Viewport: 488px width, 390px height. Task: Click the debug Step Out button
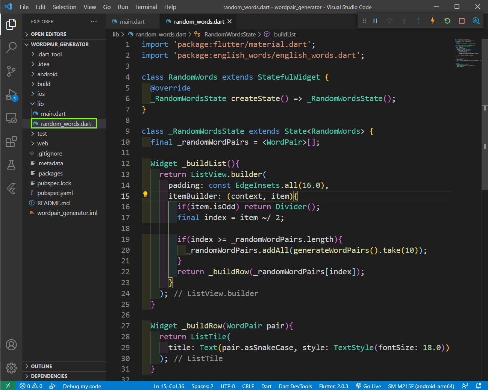point(418,21)
